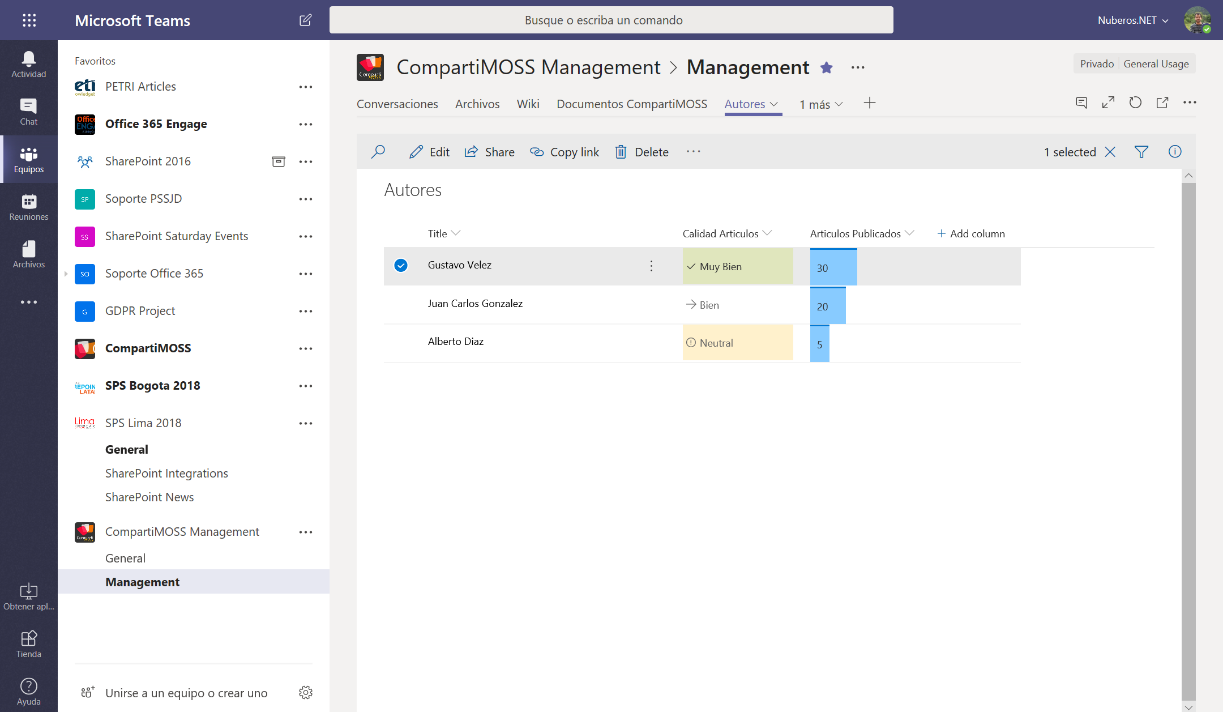Switch to the Conversaciones tab
Screen dimensions: 1223x712
coord(397,104)
